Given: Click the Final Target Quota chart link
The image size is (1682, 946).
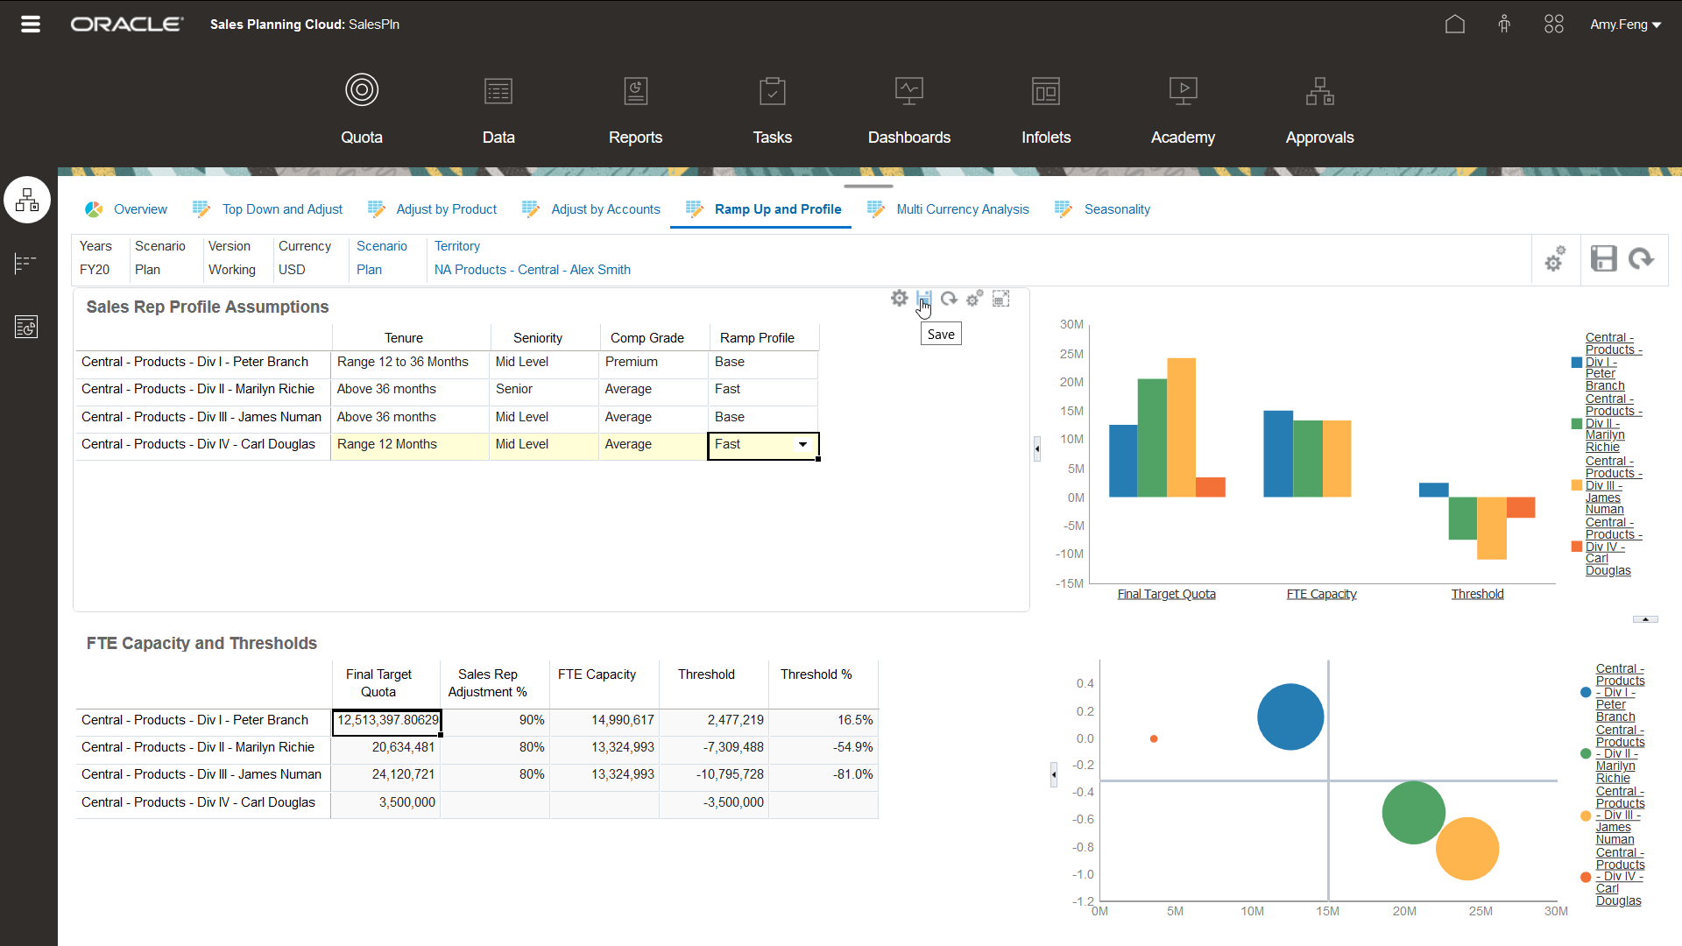Looking at the screenshot, I should tap(1166, 593).
